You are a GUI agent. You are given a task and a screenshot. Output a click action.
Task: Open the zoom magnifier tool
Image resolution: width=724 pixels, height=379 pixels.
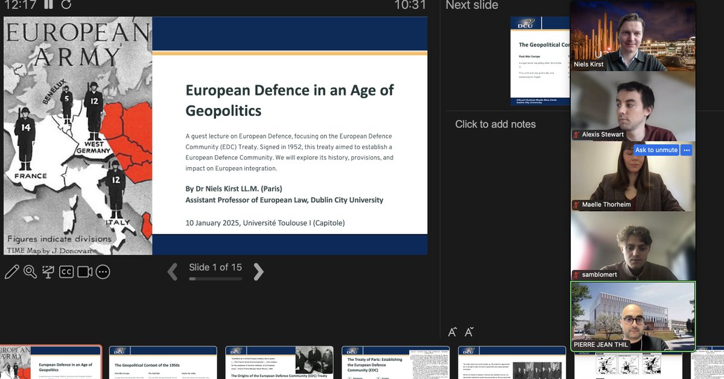pos(30,272)
